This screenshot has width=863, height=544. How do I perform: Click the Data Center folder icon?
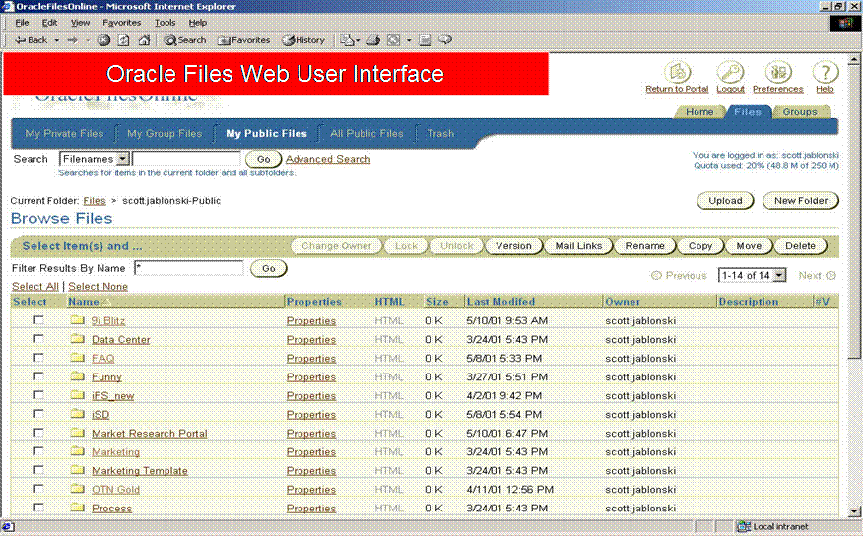[x=78, y=339]
